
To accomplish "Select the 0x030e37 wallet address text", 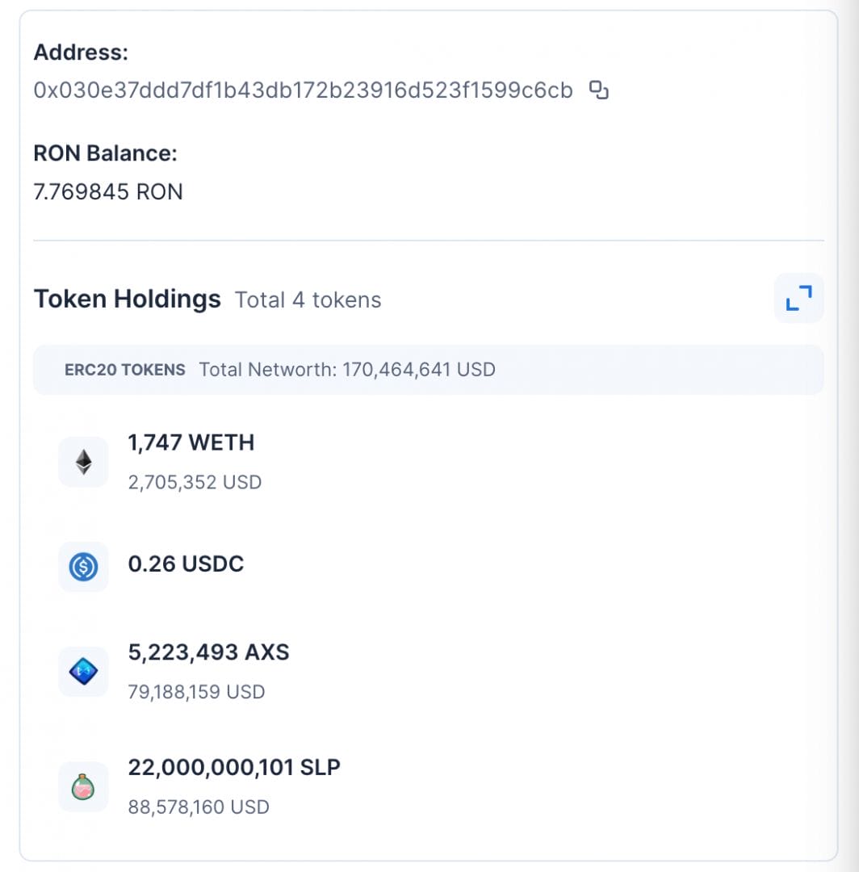I will (x=303, y=90).
